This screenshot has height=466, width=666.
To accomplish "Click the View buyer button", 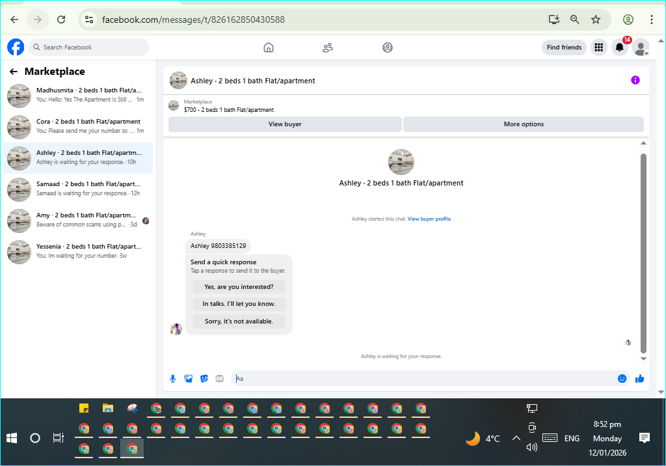I will pos(285,124).
